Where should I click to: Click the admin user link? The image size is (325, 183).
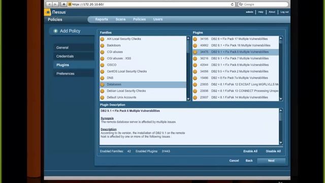pos(249,12)
